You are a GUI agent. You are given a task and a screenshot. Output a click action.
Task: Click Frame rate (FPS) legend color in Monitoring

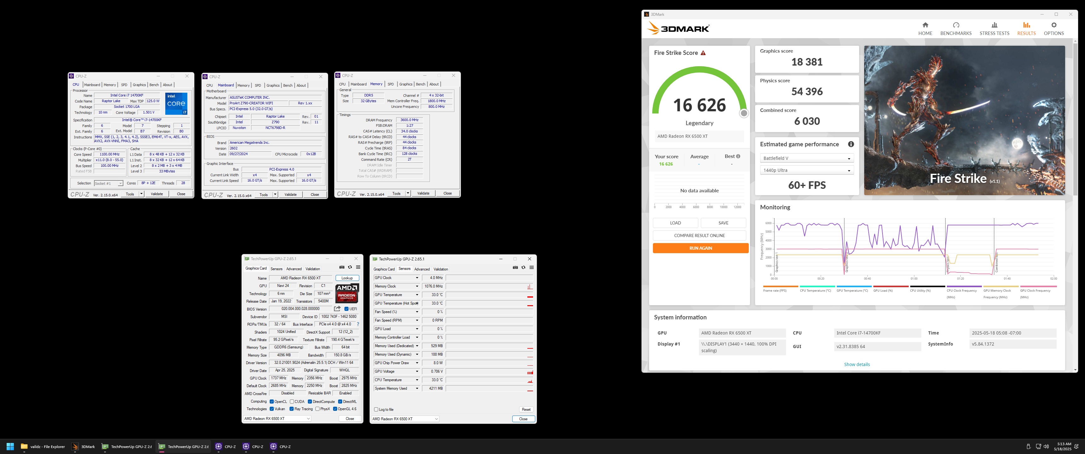(781, 286)
